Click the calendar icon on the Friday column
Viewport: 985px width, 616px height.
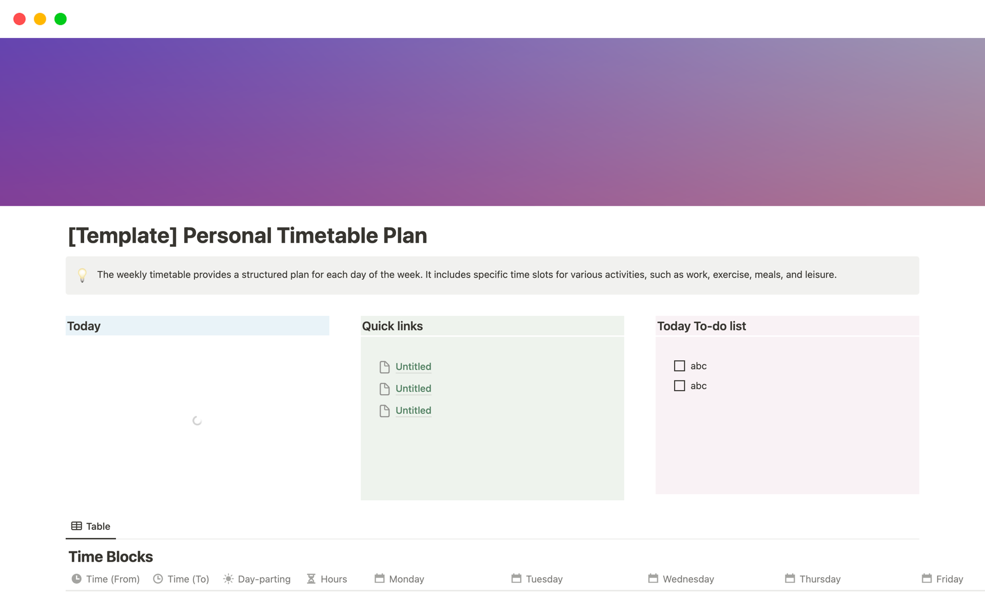(927, 579)
